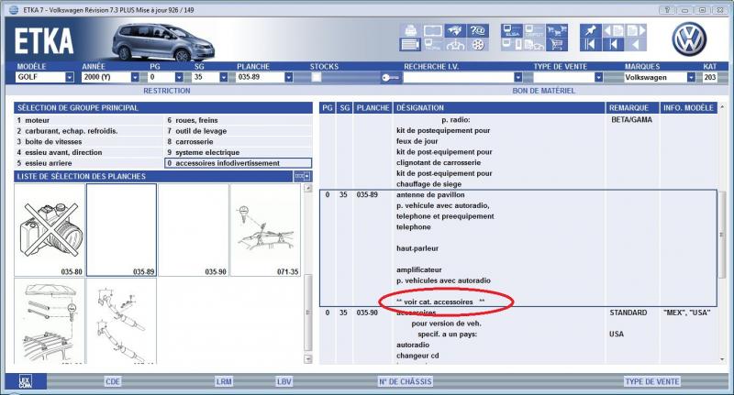The width and height of the screenshot is (734, 395).
Task: Click the DÉSIGNATION column header
Action: pyautogui.click(x=499, y=107)
